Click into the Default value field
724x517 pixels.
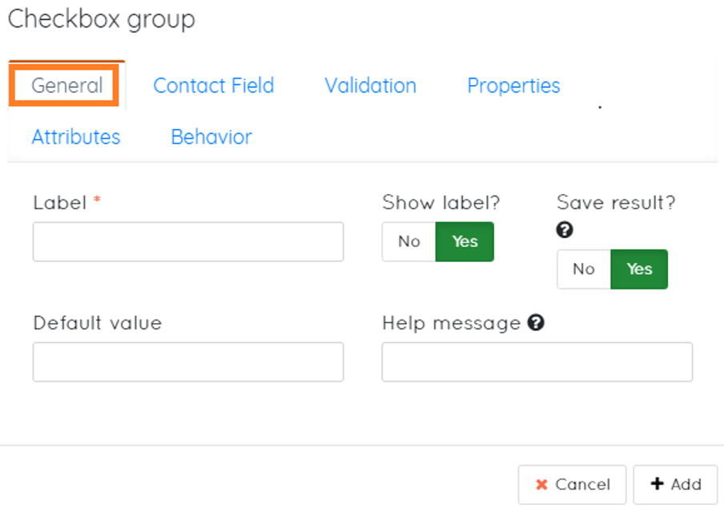[x=188, y=362]
